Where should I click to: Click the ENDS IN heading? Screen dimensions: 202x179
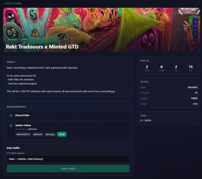point(145,61)
